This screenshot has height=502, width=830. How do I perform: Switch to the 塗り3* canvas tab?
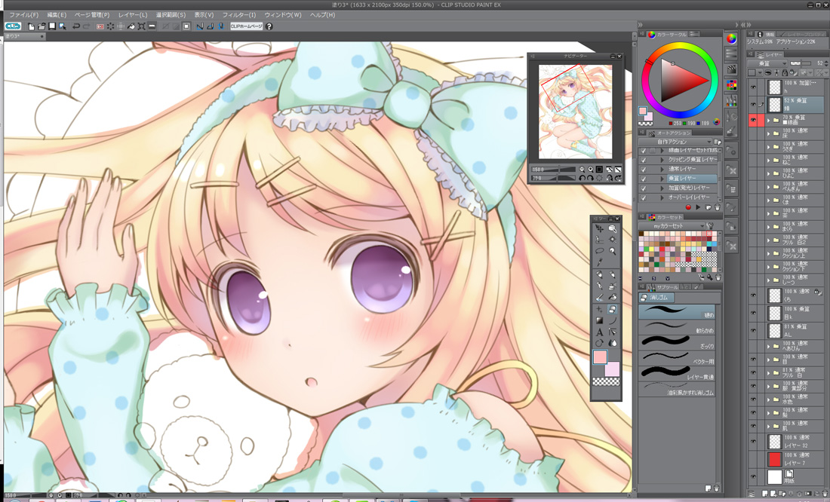pos(24,36)
